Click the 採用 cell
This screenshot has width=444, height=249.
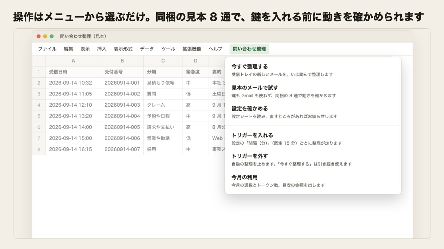point(163,149)
